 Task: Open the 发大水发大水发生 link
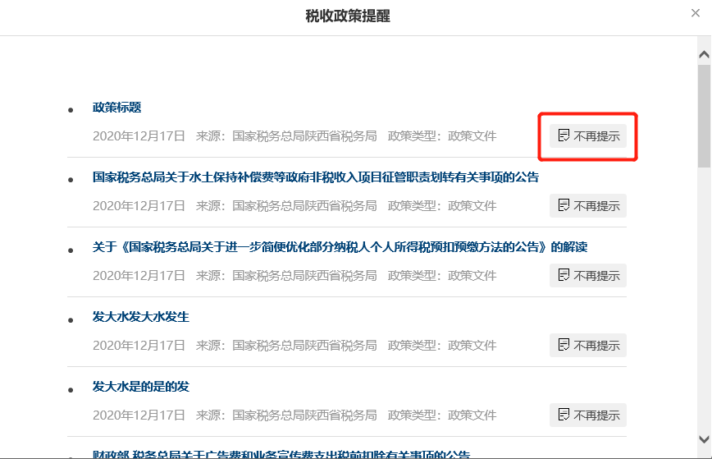[x=141, y=317]
